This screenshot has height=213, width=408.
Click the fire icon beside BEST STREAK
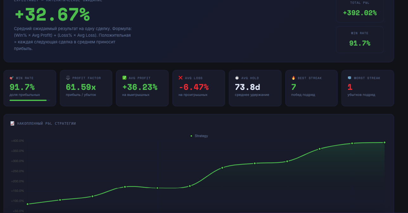(x=293, y=78)
